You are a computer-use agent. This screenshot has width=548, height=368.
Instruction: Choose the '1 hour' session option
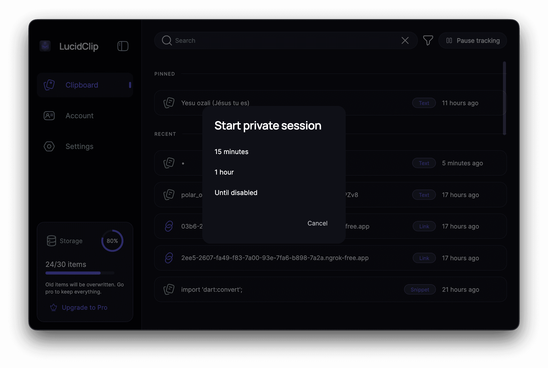pos(224,172)
